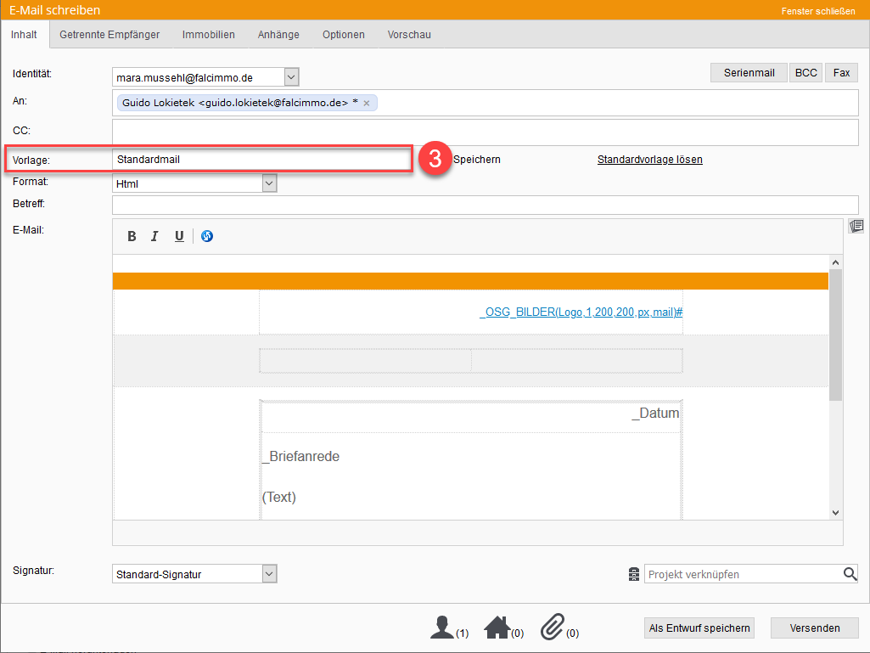Toggle italic formatting in email editor
Screen dimensions: 870x653
tap(154, 236)
